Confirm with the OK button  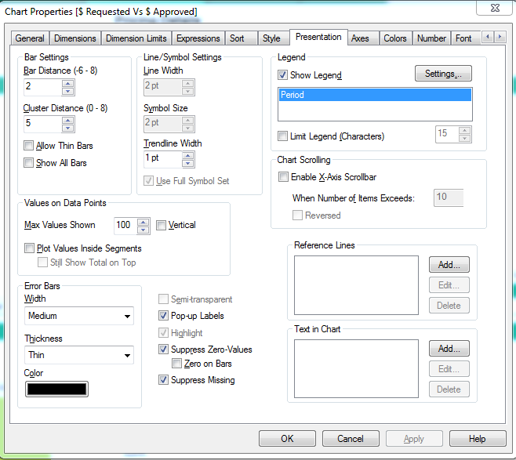tap(287, 439)
